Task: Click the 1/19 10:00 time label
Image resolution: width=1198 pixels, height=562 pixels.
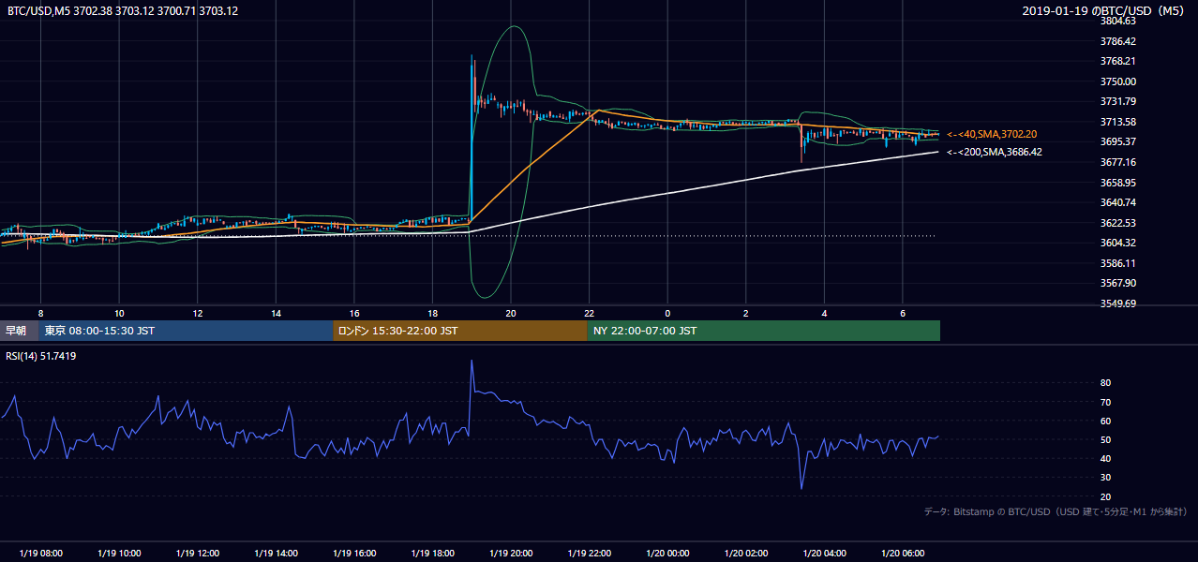Action: 119,553
